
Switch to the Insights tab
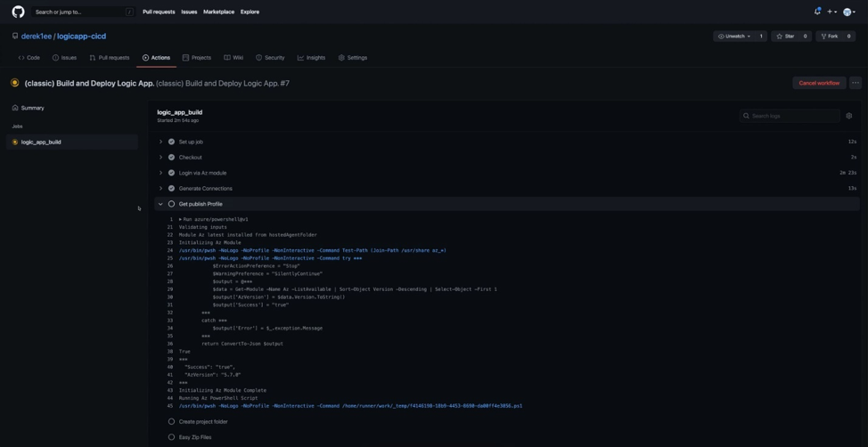[x=311, y=58]
